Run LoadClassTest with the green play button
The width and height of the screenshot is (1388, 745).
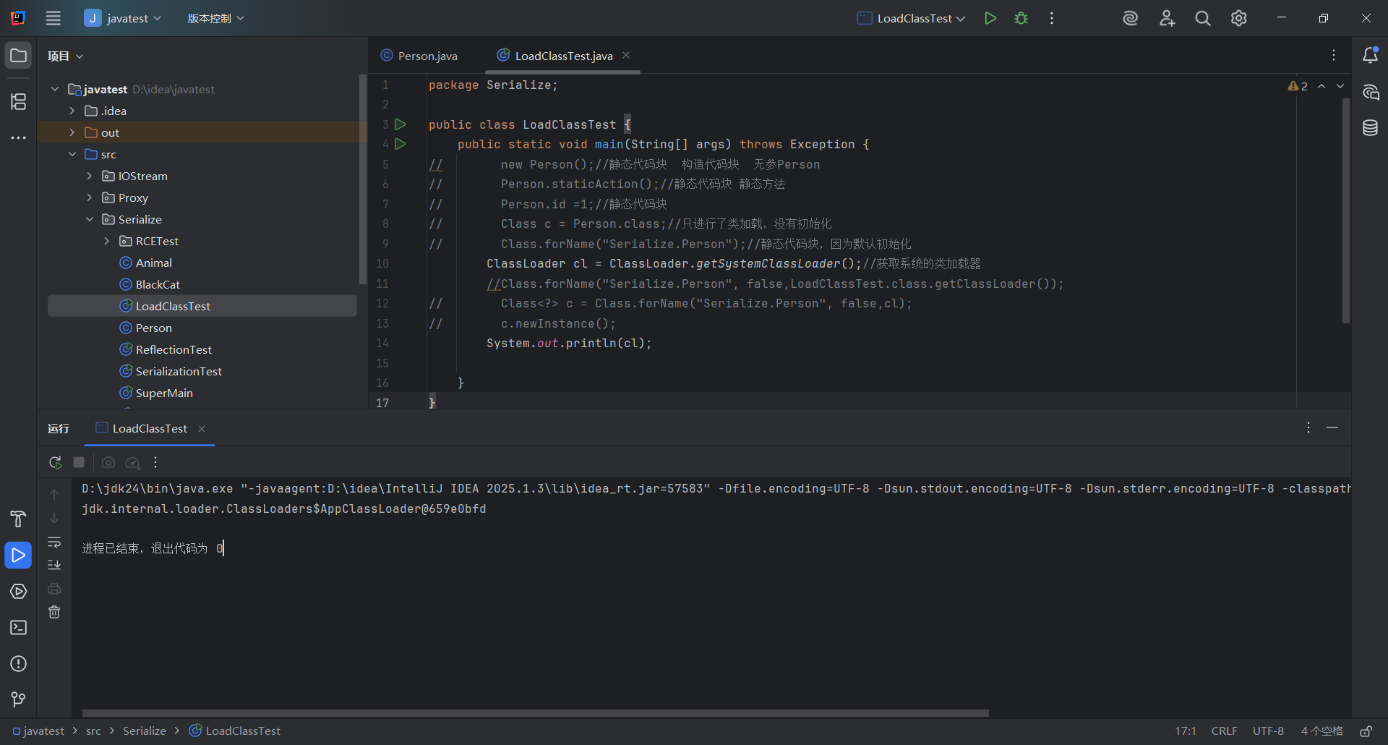(990, 18)
